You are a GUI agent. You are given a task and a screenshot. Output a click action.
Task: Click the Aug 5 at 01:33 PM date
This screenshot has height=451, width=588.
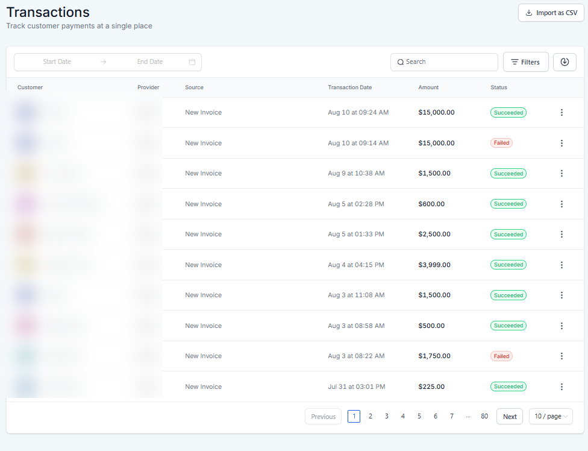pos(356,234)
